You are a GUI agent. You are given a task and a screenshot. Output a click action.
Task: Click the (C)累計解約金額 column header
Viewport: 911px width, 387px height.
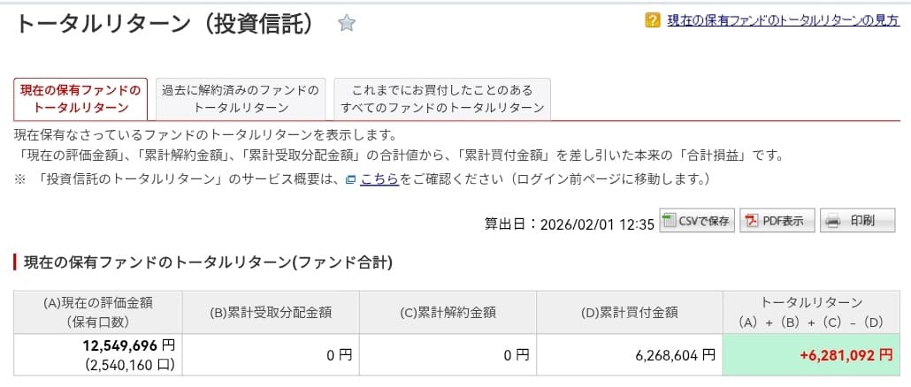(x=448, y=311)
